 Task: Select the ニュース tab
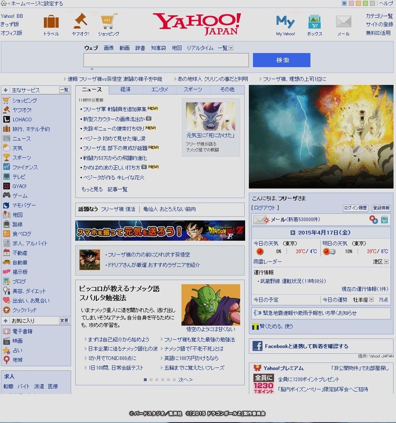pyautogui.click(x=92, y=89)
